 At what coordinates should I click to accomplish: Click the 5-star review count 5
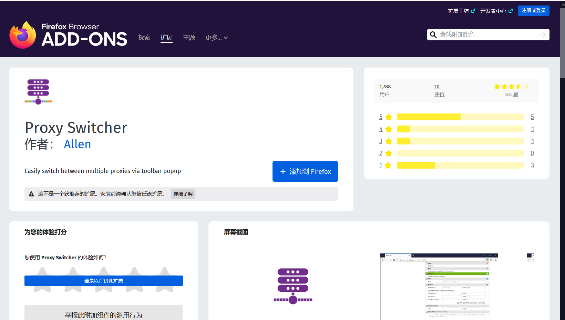532,117
